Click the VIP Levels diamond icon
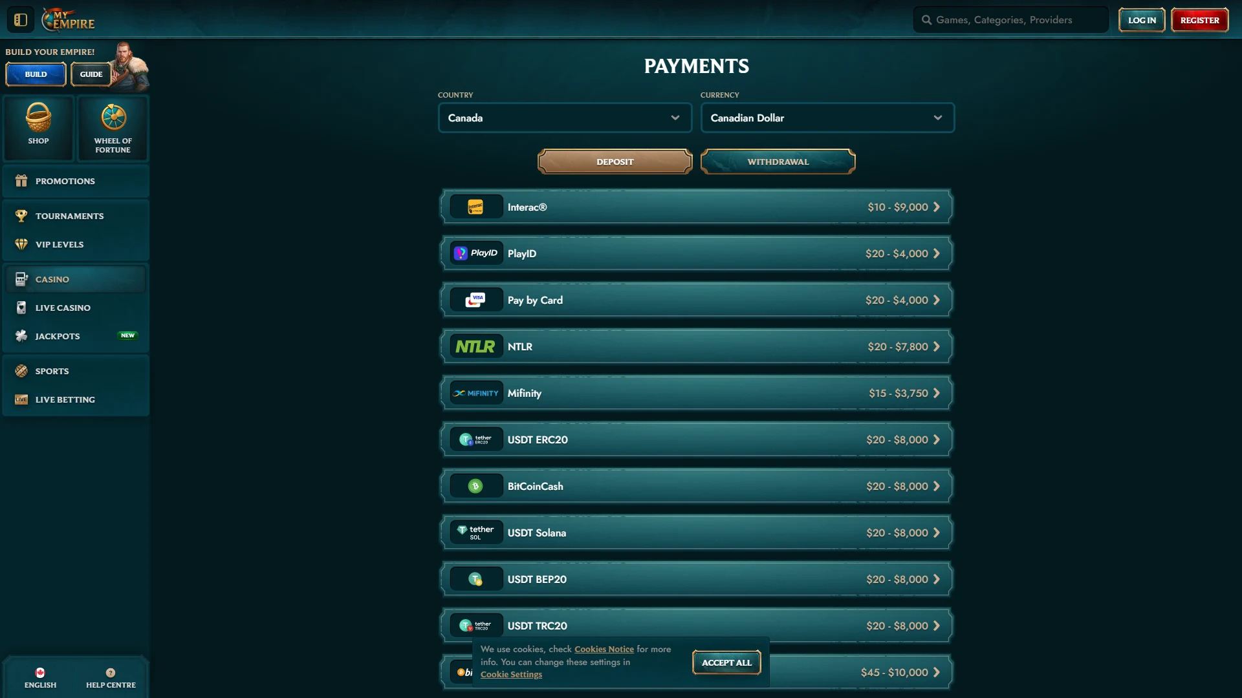The height and width of the screenshot is (698, 1242). click(x=21, y=244)
